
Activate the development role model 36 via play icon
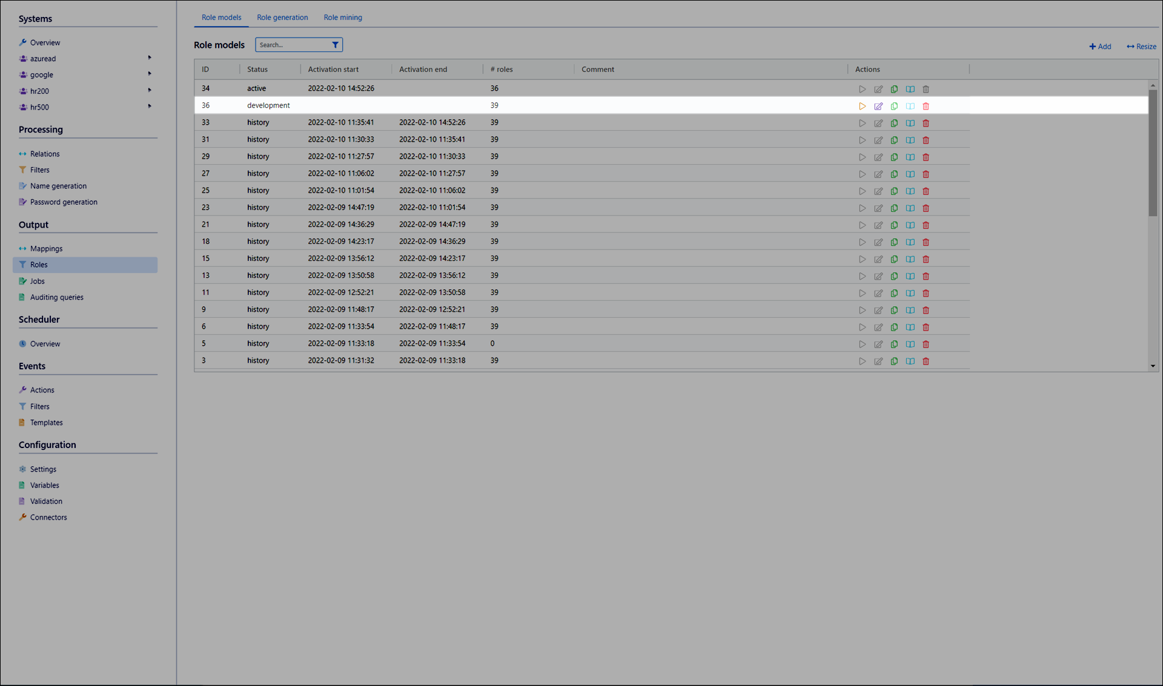[x=862, y=106]
